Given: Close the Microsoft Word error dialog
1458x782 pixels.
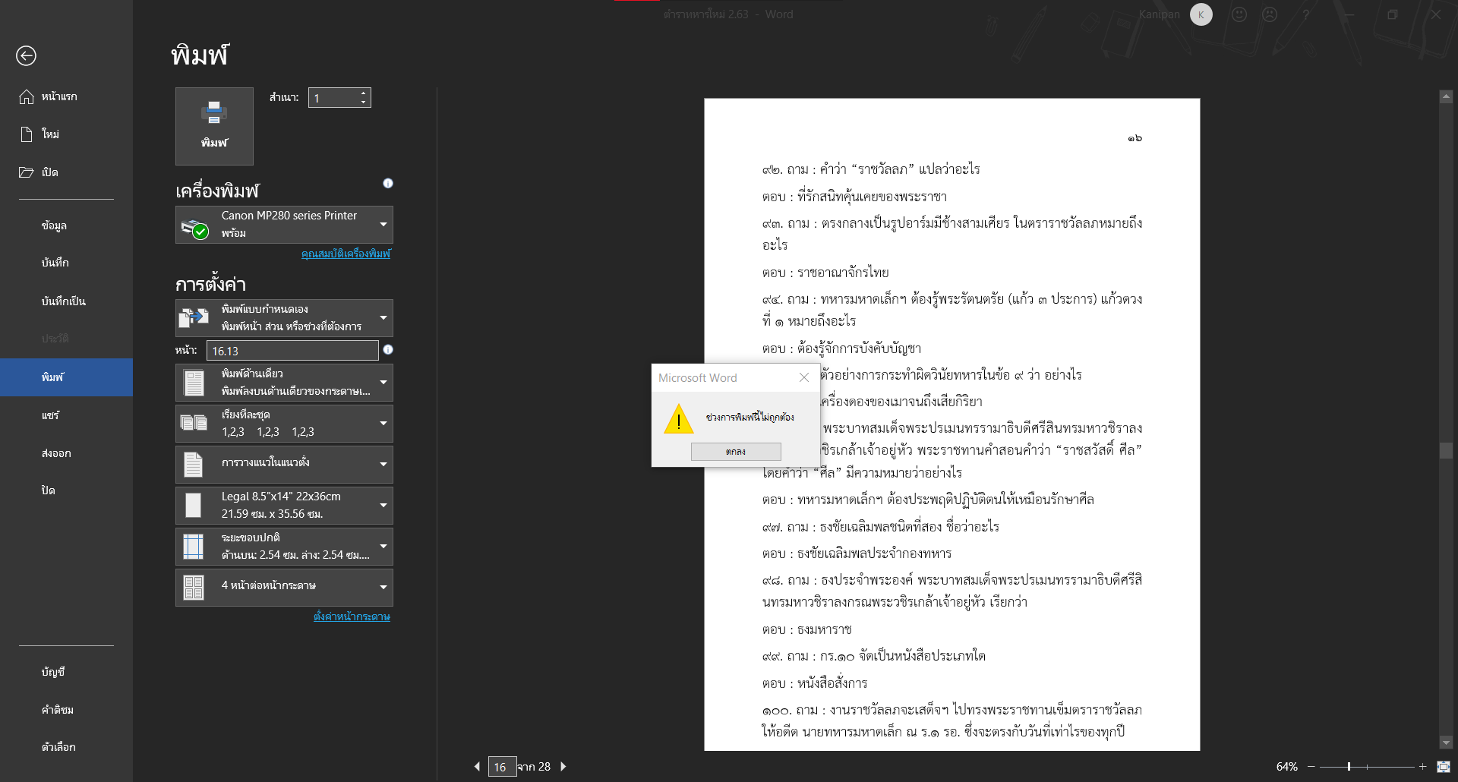Looking at the screenshot, I should click(x=804, y=377).
